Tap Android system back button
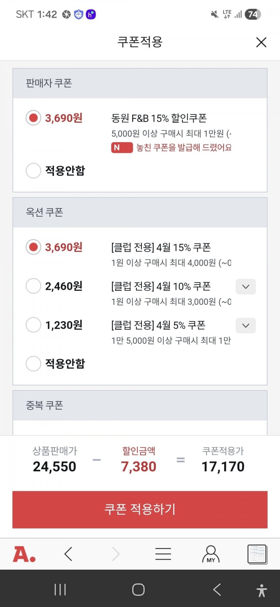Image resolution: width=280 pixels, height=607 pixels. 217,590
